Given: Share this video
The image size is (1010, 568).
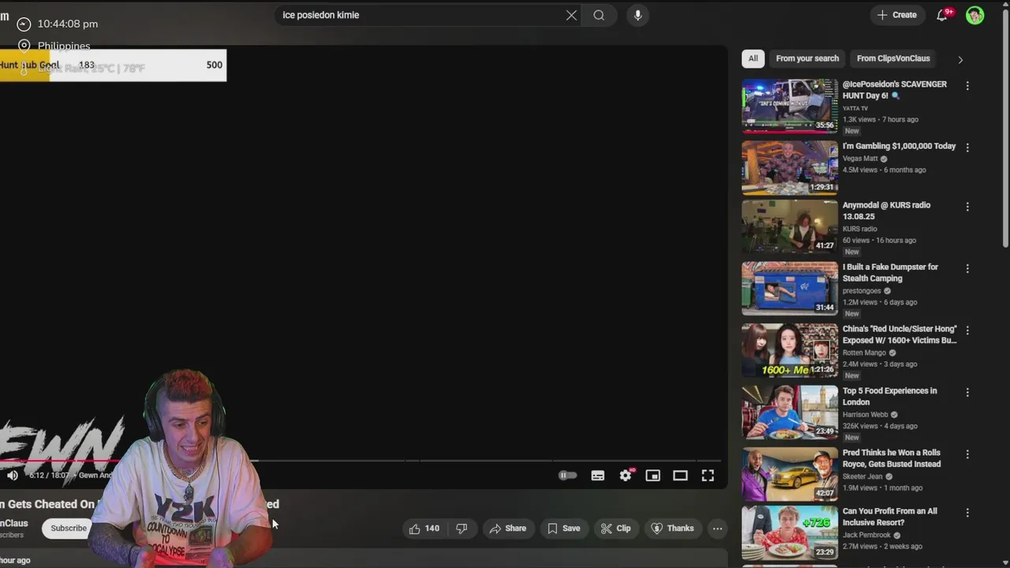Looking at the screenshot, I should [x=507, y=529].
